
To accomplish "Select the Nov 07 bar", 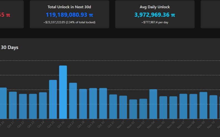I will pyautogui.click(x=183, y=106).
